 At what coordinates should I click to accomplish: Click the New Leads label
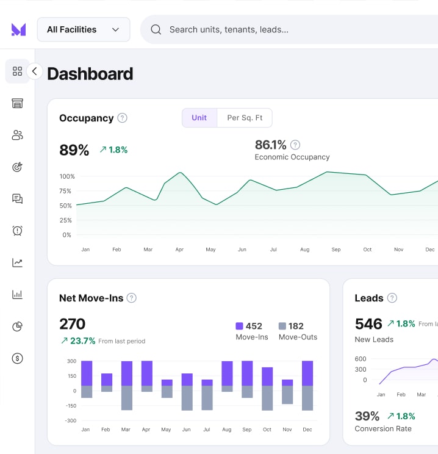[374, 340]
